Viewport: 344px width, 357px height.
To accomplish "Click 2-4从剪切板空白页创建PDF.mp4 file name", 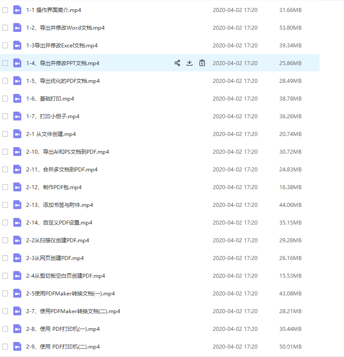I will (x=66, y=276).
